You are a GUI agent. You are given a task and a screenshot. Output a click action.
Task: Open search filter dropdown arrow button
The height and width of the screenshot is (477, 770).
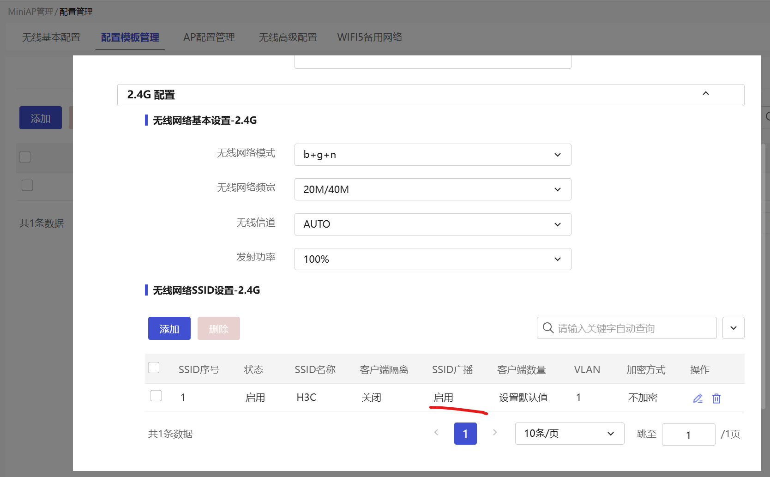[x=733, y=328]
